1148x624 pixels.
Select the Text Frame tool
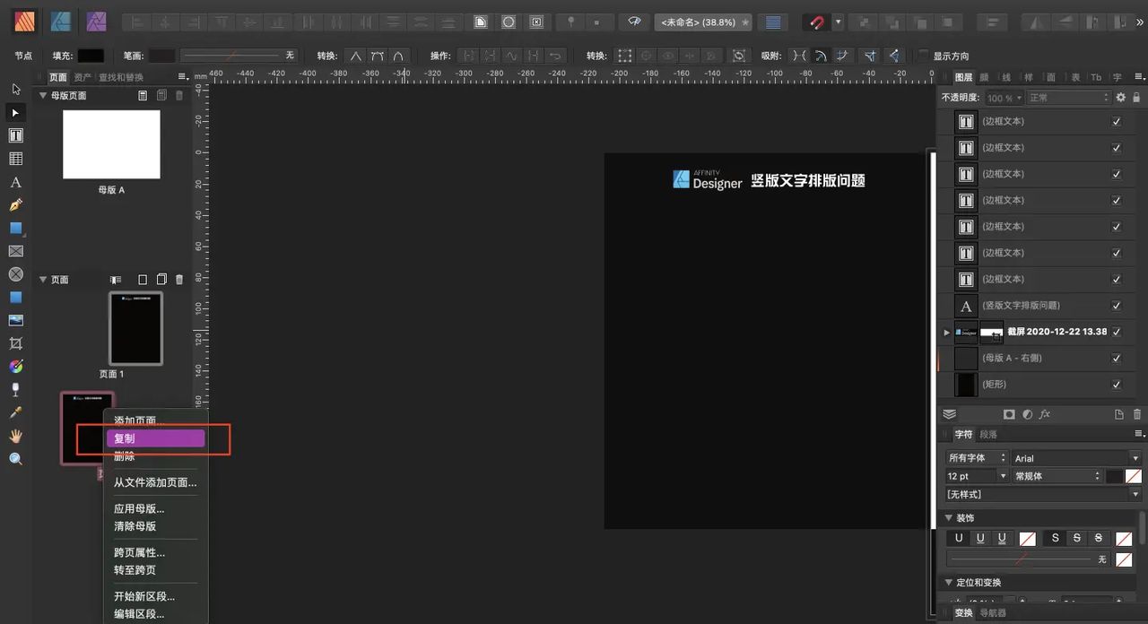pos(14,134)
